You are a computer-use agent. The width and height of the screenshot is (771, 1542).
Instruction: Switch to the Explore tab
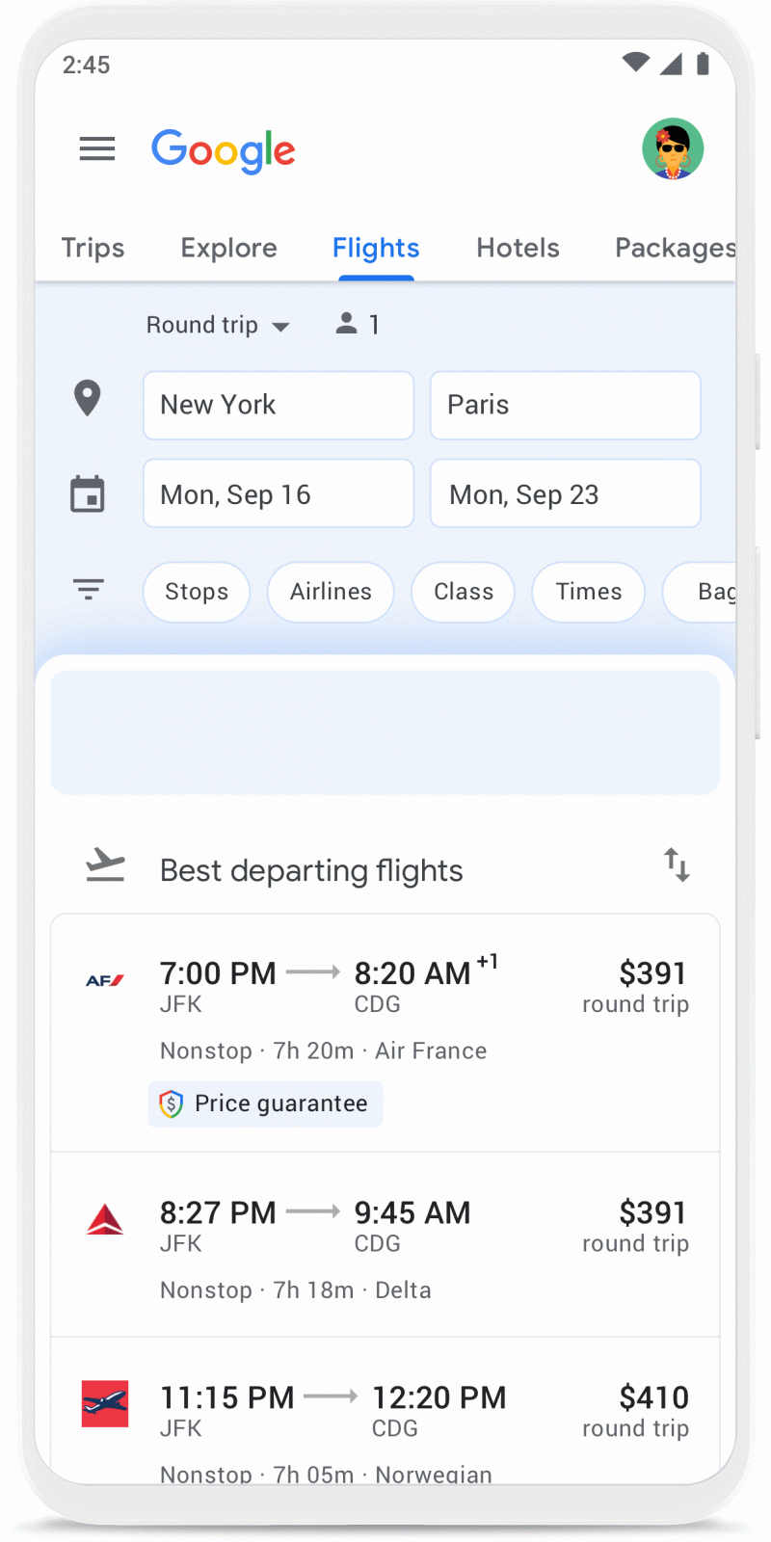228,249
